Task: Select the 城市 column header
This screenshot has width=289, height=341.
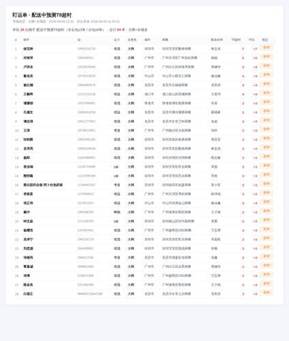Action: tap(147, 40)
